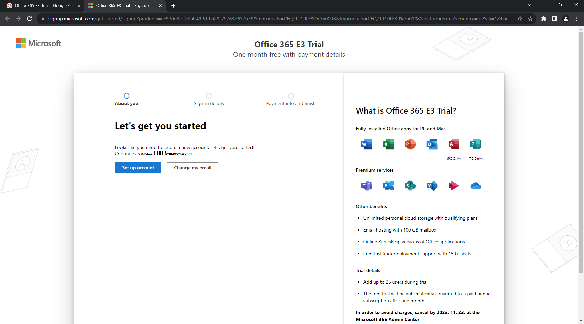Click the Microsoft logo
Screen dimensions: 584x324
[x=38, y=43]
